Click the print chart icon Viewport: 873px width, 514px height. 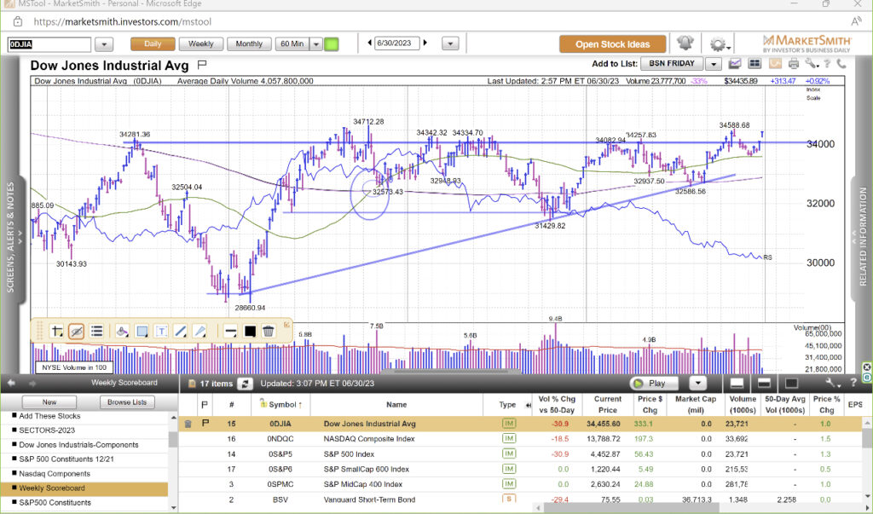point(794,64)
